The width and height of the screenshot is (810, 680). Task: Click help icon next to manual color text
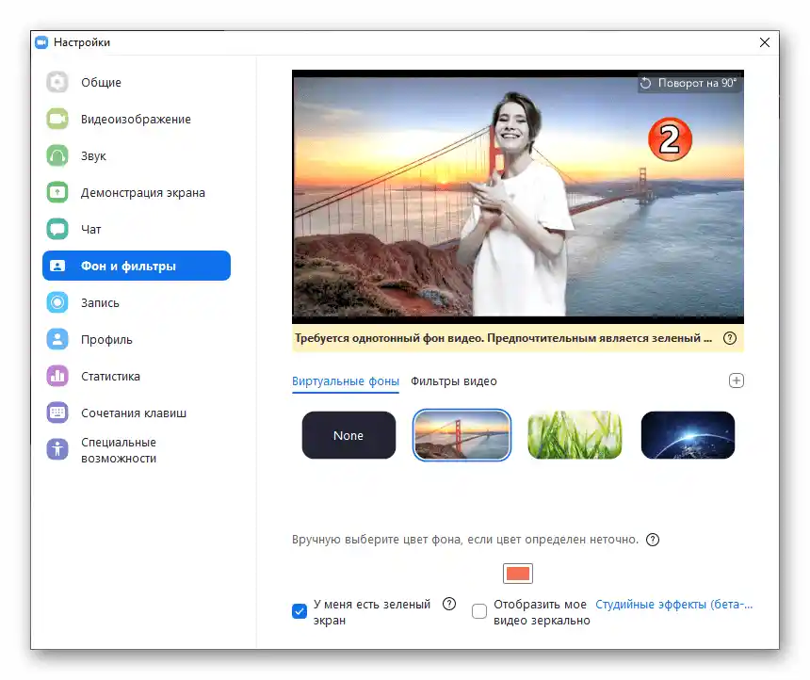653,540
